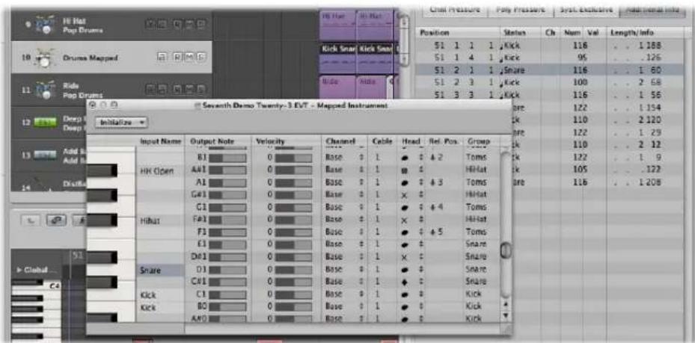Open the Head selector arrows in the F1 row
The height and width of the screenshot is (343, 695).
(420, 232)
